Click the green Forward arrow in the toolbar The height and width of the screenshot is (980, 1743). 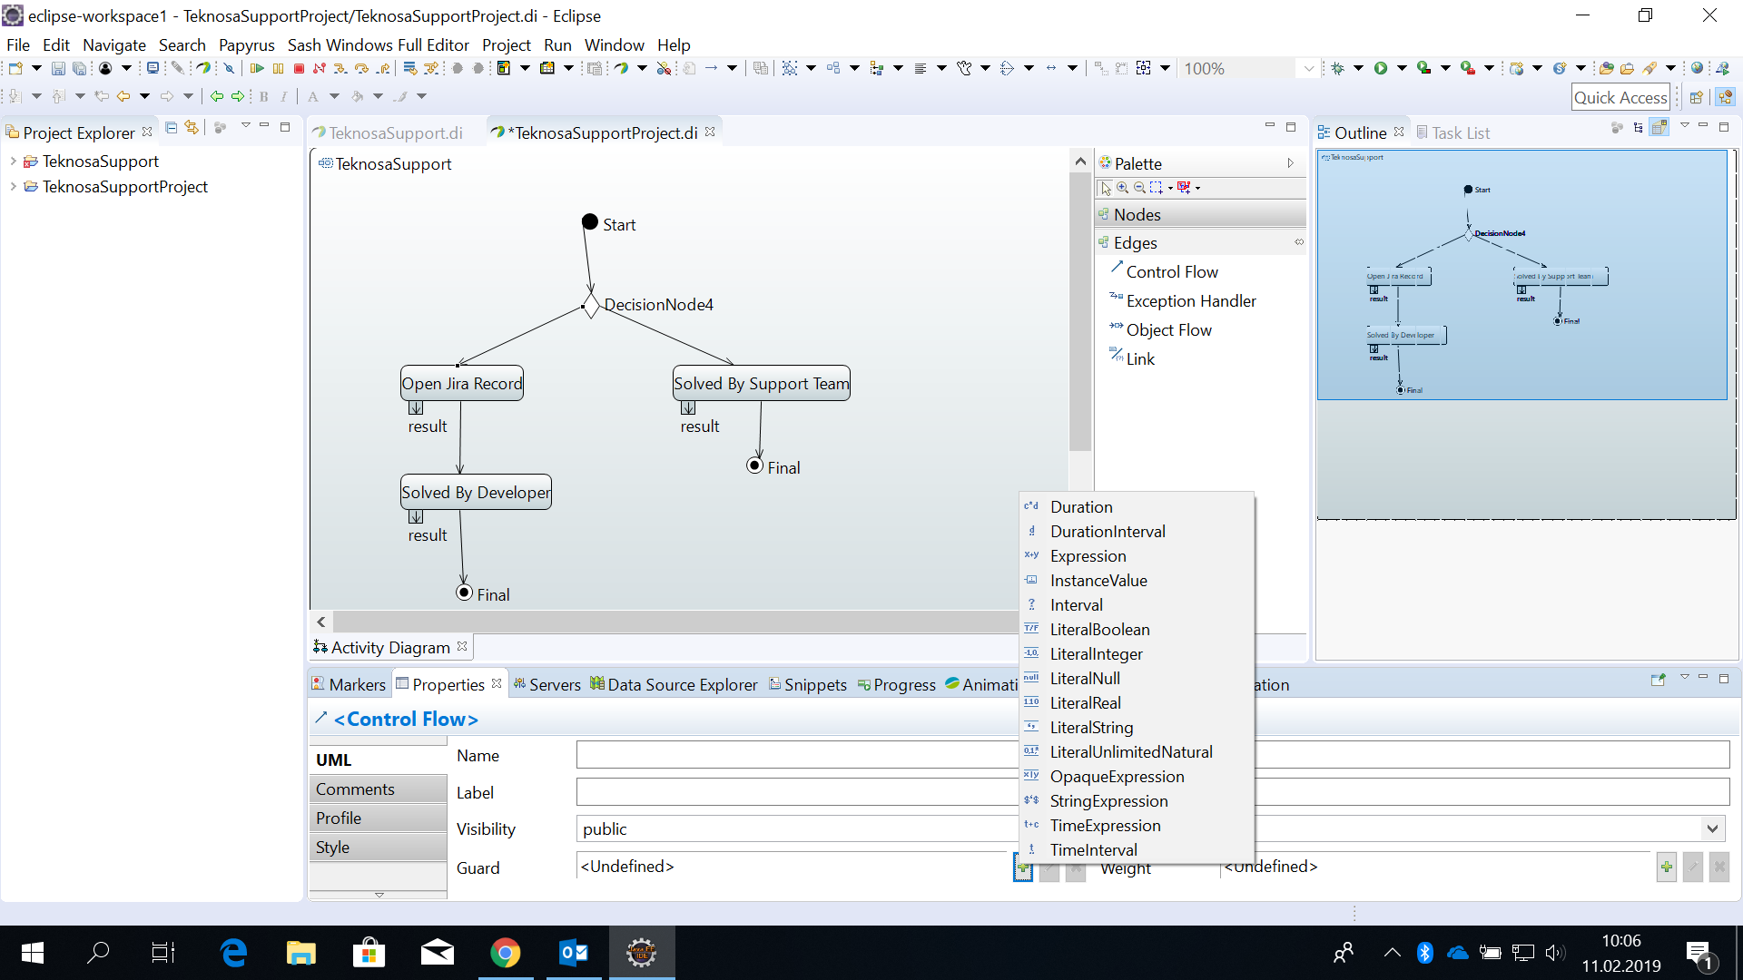click(x=238, y=96)
